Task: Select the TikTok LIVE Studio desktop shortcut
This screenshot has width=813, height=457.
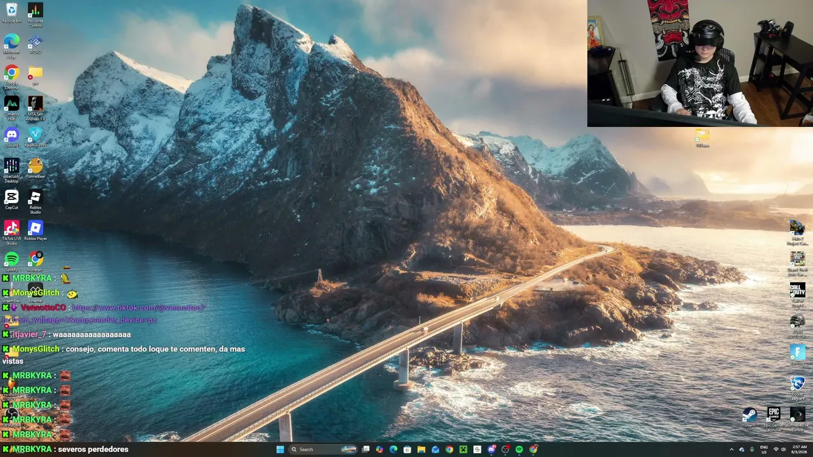Action: [11, 232]
